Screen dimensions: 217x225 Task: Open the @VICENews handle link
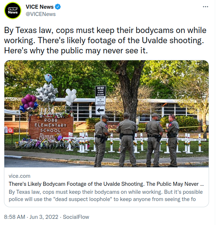41,14
